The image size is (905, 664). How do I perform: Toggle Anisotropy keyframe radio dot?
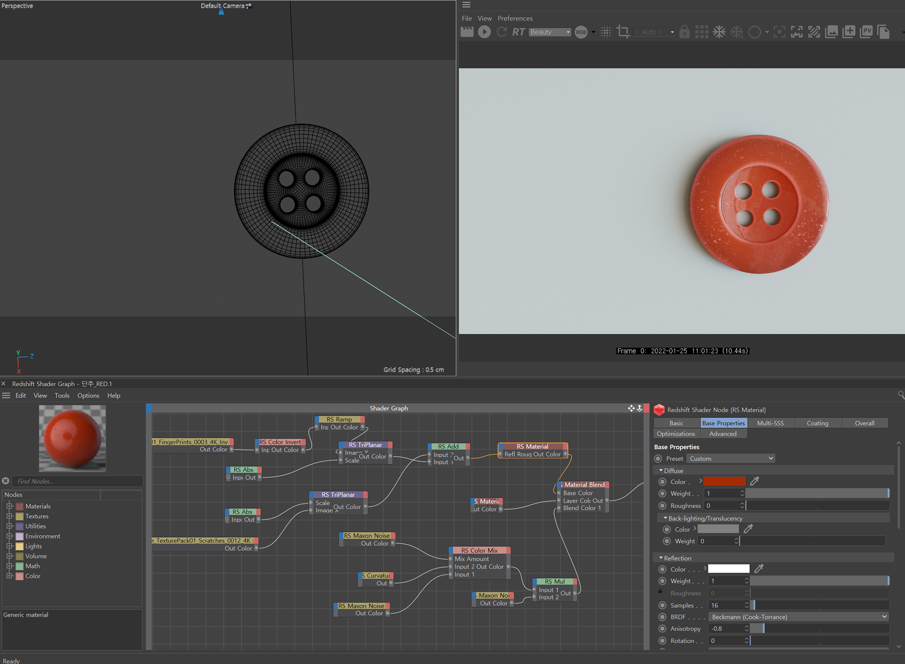662,629
